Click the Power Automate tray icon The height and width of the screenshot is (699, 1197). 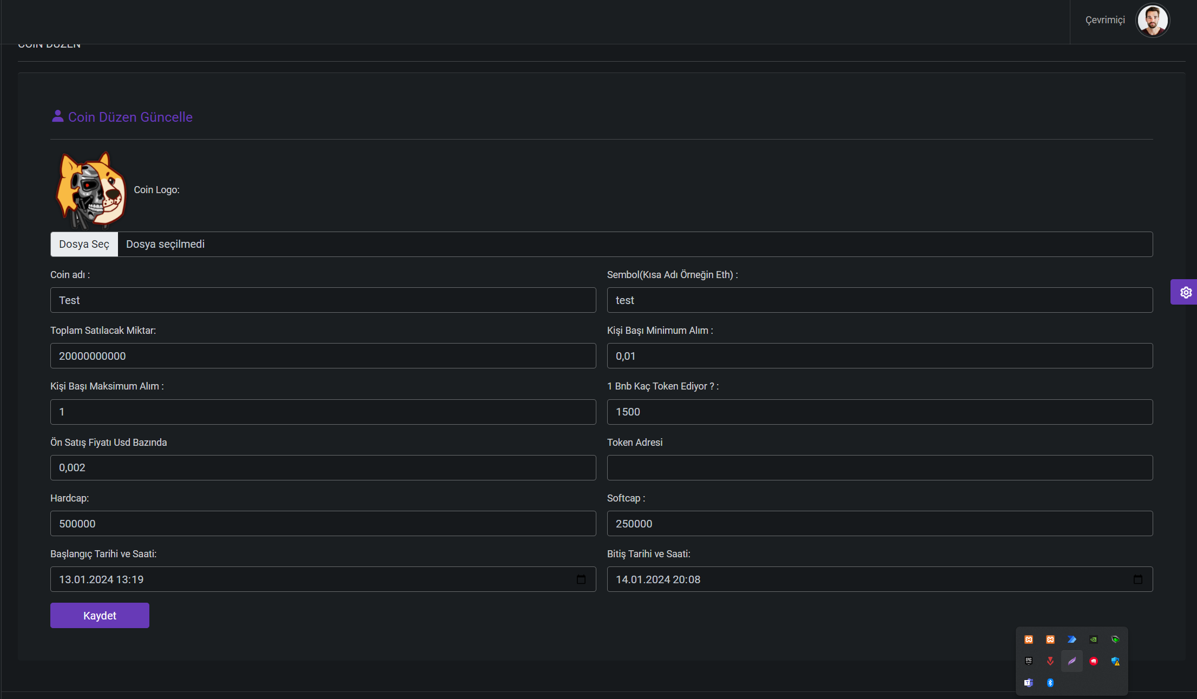(1072, 639)
